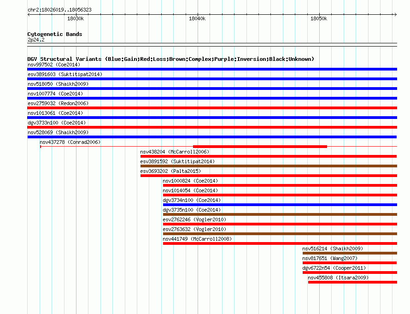This screenshot has width=410, height=314.
Task: Select the blue bar under nsv997502
Action: click(212, 69)
